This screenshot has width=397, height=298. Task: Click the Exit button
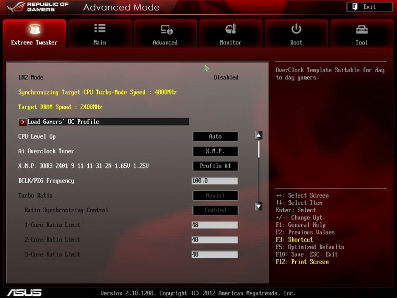(x=369, y=7)
